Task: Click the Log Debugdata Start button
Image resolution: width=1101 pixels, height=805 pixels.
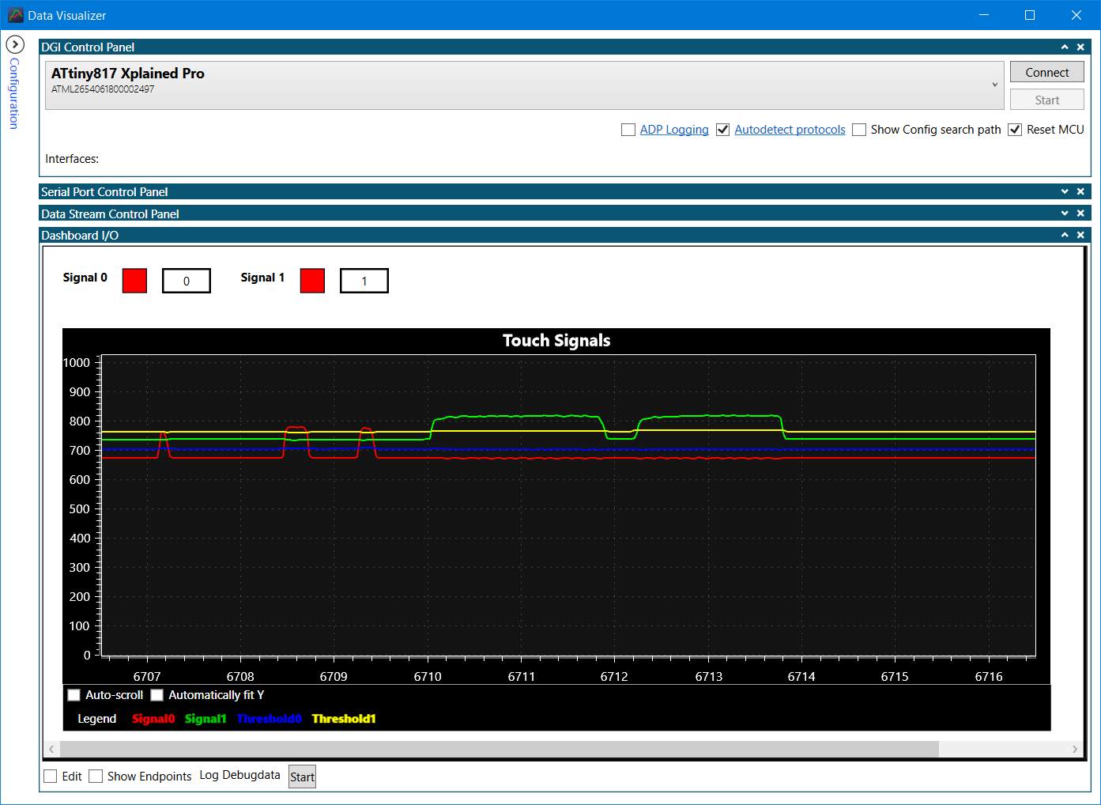Action: 302,777
